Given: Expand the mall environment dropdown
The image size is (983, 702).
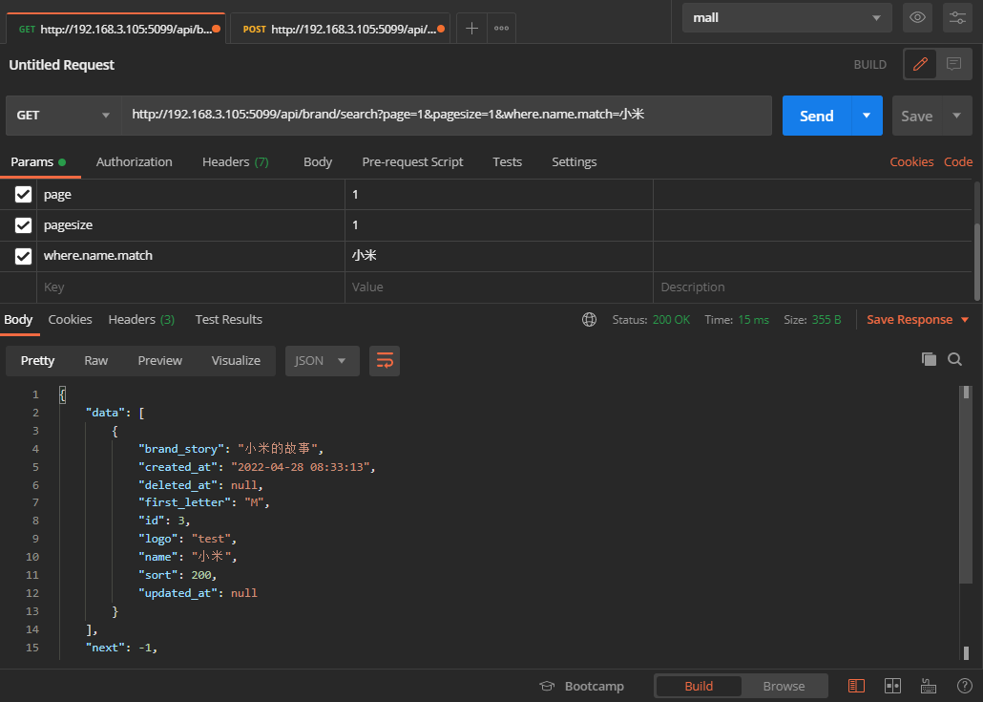Looking at the screenshot, I should (787, 17).
